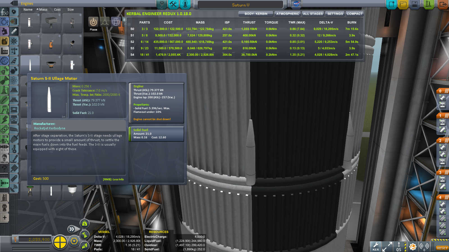
Task: Expand stage 2 header in staging stack
Action: tap(443, 140)
